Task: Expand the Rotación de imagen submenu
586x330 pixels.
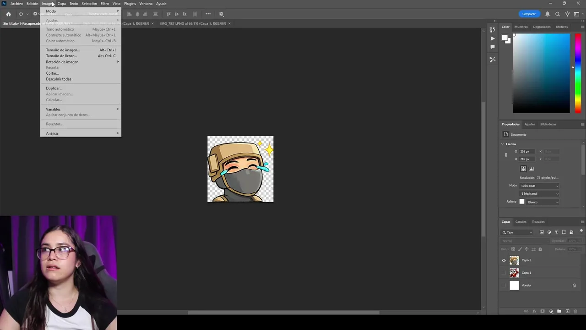Action: [x=81, y=62]
